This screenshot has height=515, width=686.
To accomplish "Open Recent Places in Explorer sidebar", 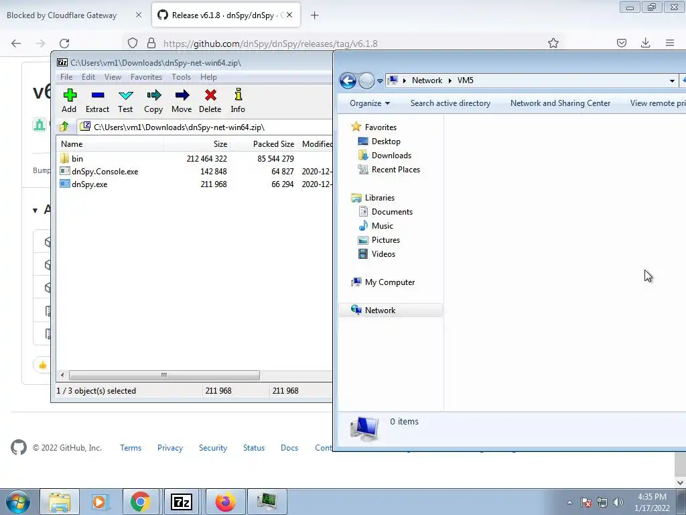I will [395, 170].
